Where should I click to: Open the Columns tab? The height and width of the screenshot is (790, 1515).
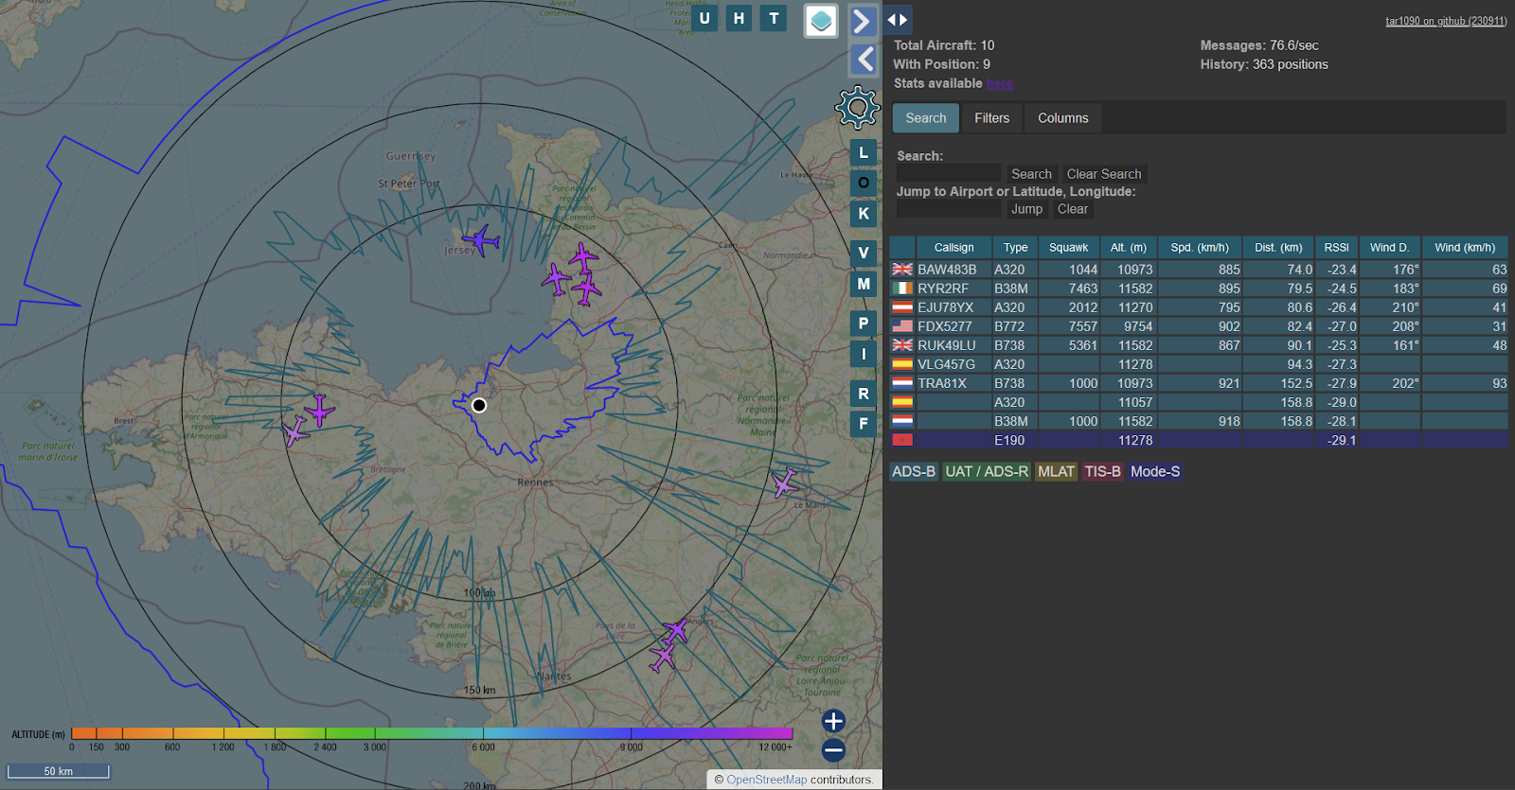(x=1062, y=118)
